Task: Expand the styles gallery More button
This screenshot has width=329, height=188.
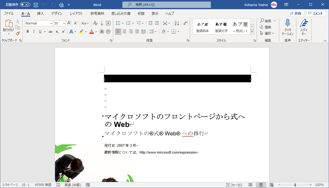Action: (252, 32)
